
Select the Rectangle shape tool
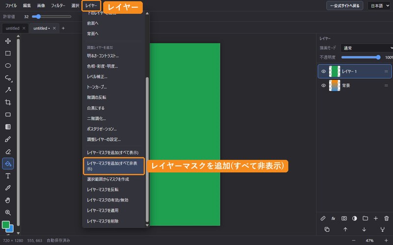(8, 115)
